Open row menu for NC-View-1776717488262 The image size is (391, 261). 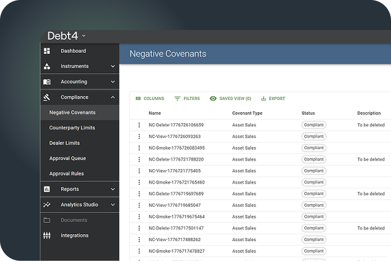(139, 240)
